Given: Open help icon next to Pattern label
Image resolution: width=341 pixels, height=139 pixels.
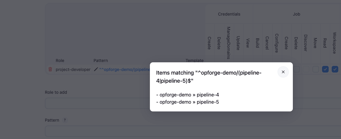Looking at the screenshot, I should click(65, 120).
